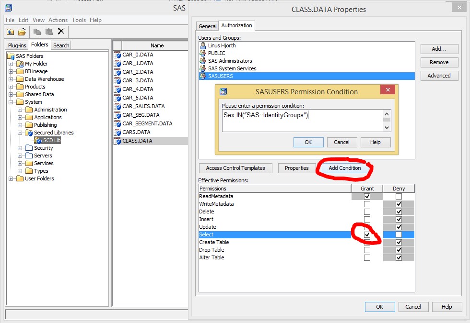The image size is (470, 323).
Task: Expand the Servers tree node
Action: [20, 156]
